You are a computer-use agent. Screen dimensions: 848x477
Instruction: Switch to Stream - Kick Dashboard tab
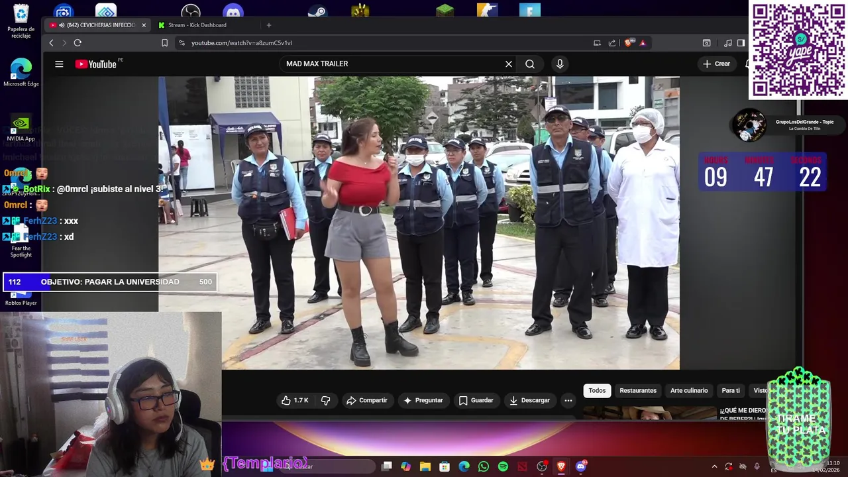(x=197, y=25)
